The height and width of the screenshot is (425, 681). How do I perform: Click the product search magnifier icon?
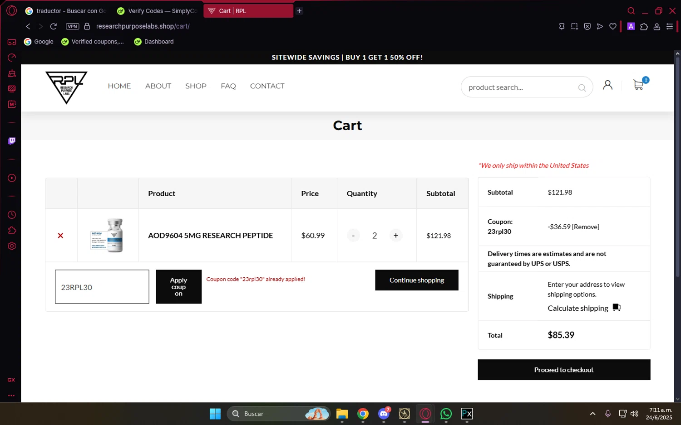582,88
